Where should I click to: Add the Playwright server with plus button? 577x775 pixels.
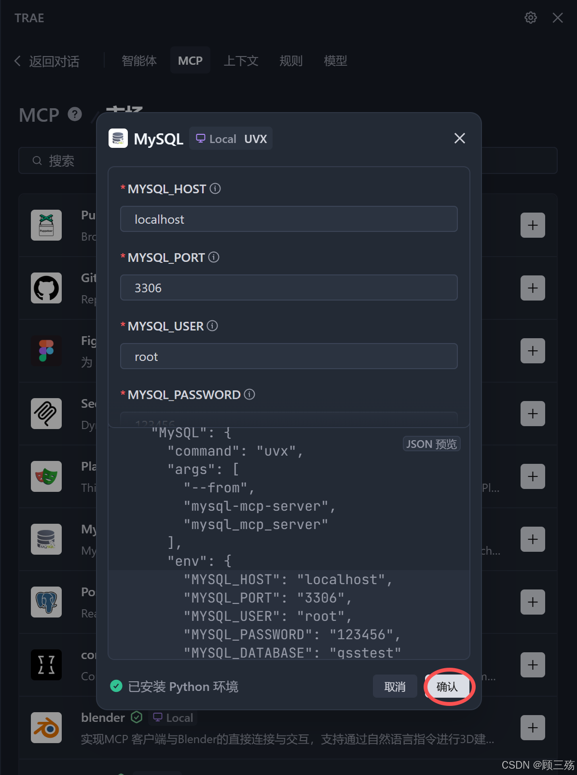point(533,476)
